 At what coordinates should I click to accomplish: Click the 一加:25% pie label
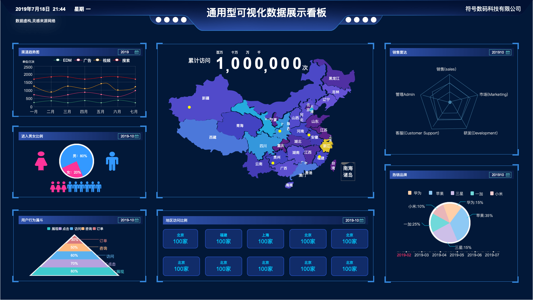click(412, 224)
